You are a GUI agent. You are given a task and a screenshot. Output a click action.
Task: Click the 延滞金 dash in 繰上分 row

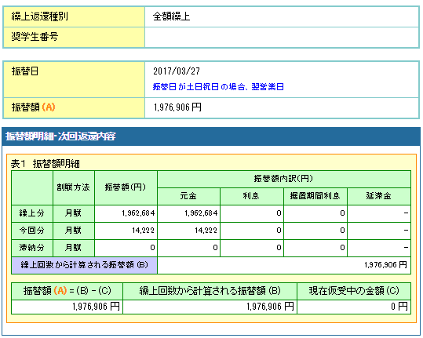click(x=406, y=213)
